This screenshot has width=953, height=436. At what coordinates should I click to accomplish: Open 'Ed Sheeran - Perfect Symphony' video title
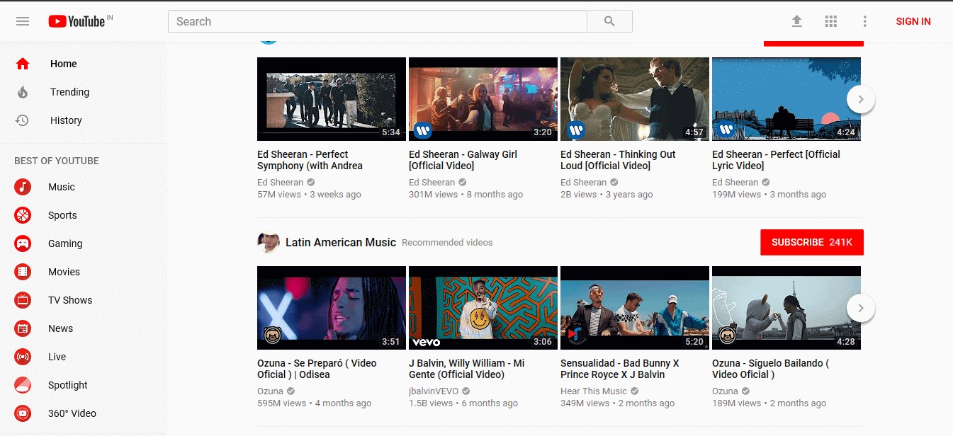tap(310, 160)
